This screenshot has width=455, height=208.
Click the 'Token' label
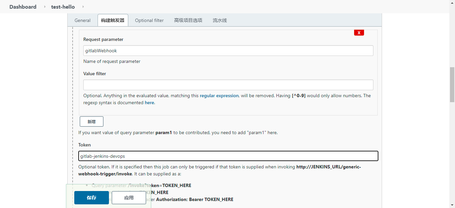click(85, 145)
